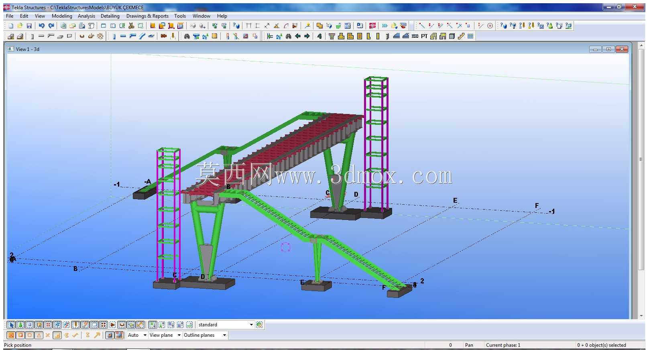
Task: Click the construction circle tool
Action: pyautogui.click(x=490, y=26)
